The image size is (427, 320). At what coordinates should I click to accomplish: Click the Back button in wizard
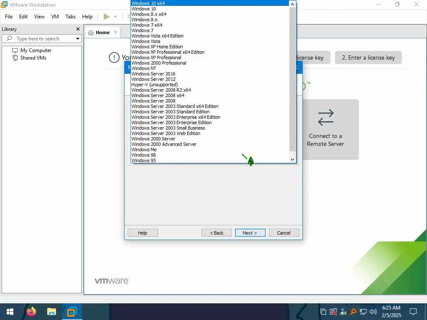216,232
